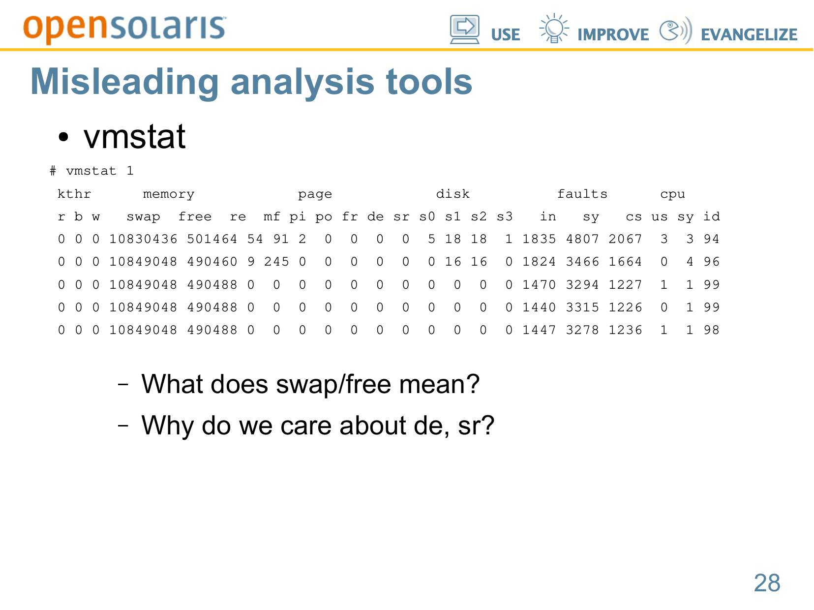Click the OpenSolaris logo

click(124, 28)
